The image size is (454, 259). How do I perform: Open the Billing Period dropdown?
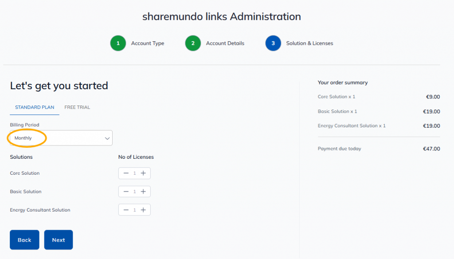61,138
